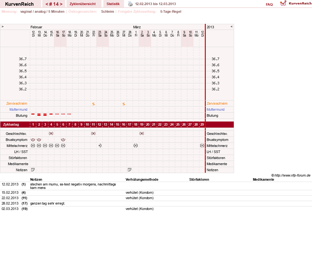
Task: Click the left Zervixschleim row label
Action: tap(17, 103)
